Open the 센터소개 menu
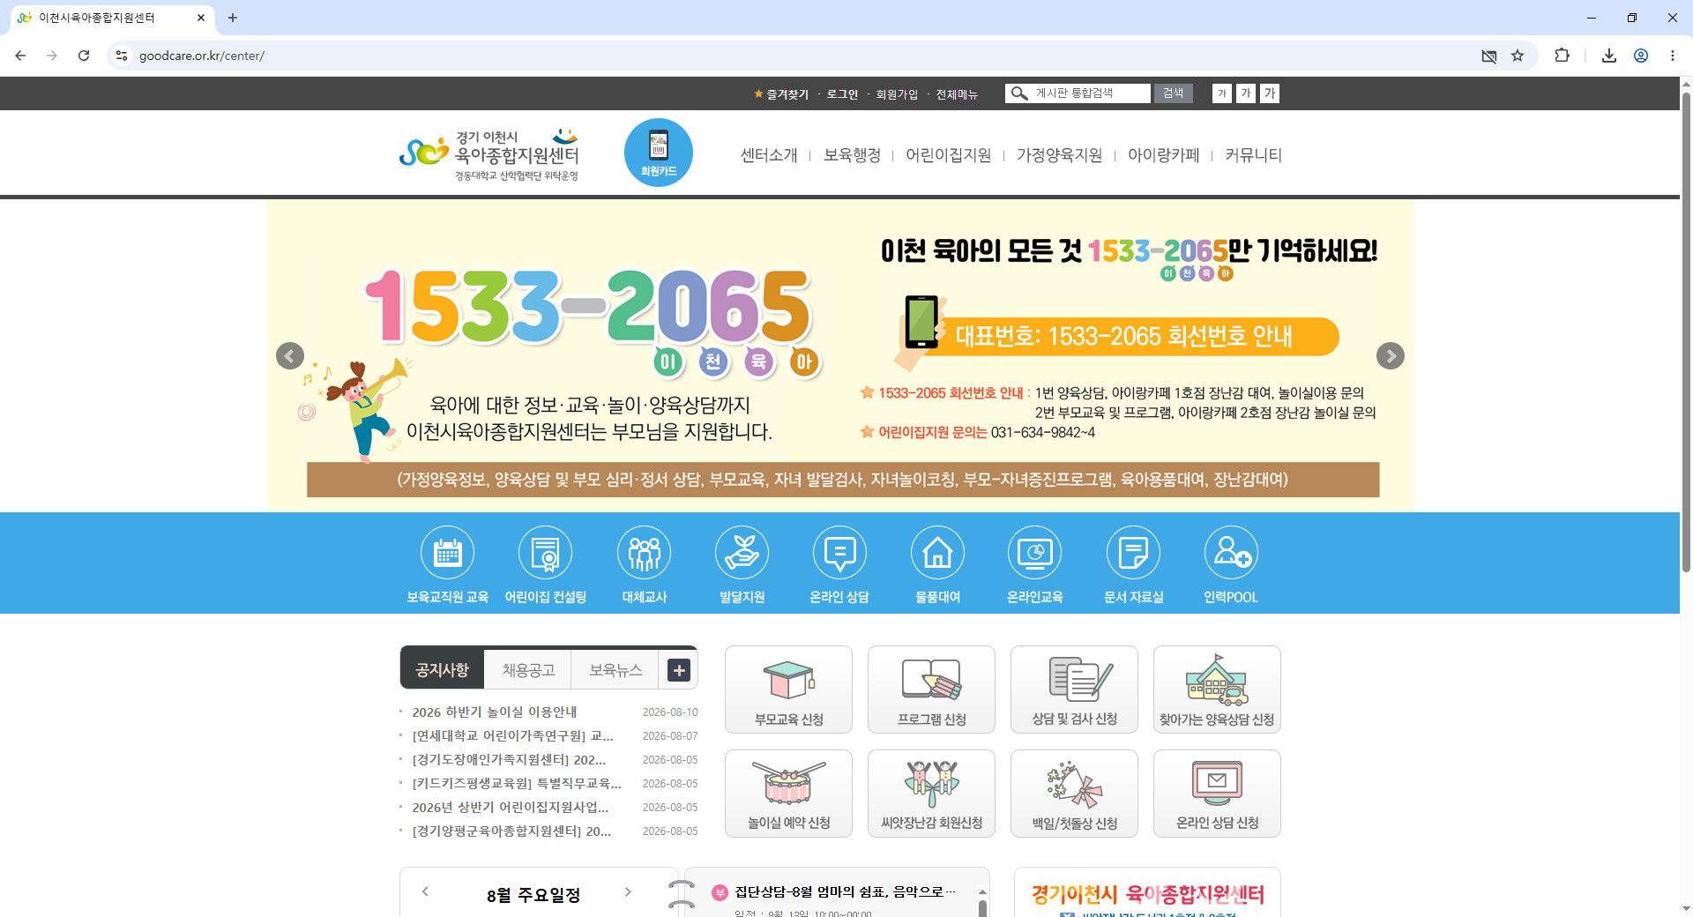Image resolution: width=1693 pixels, height=917 pixels. tap(769, 155)
